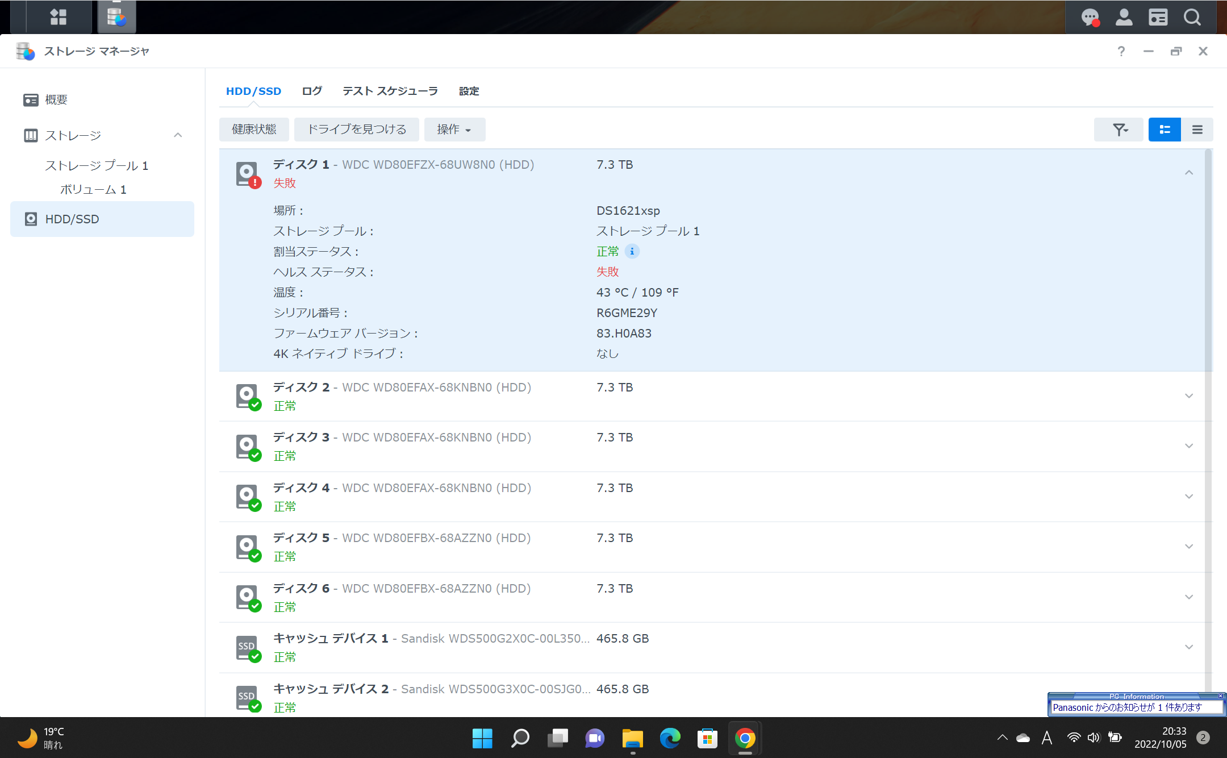Switch to the ログ tab
The width and height of the screenshot is (1227, 758).
[x=312, y=91]
